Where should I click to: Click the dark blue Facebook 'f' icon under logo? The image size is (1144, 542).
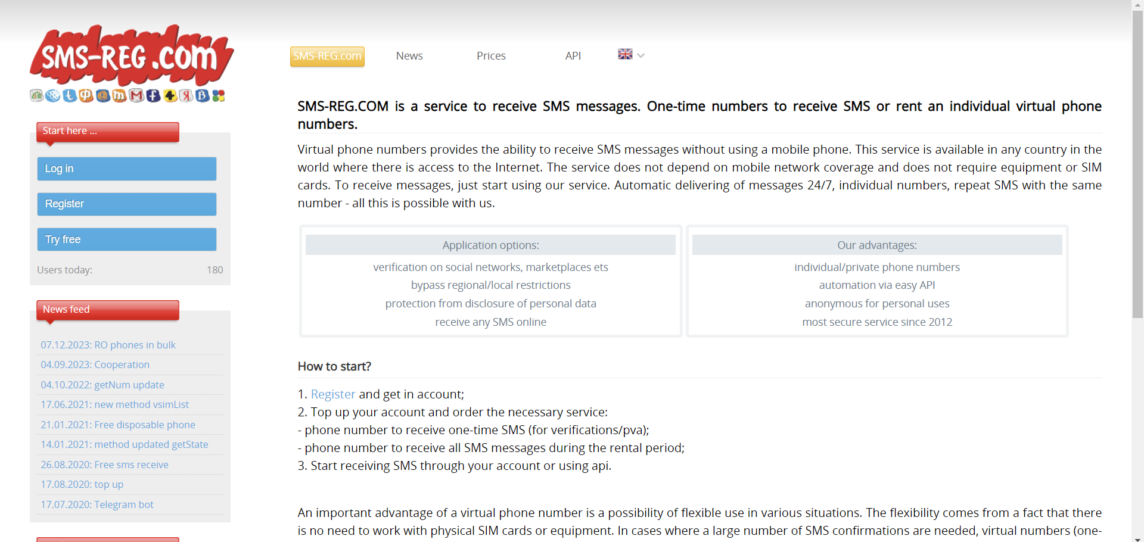click(x=153, y=95)
